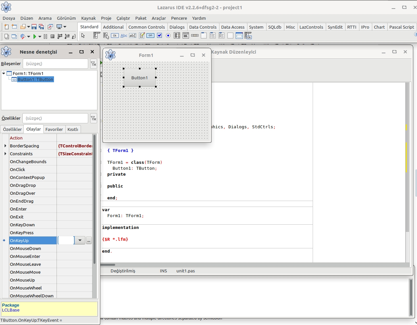Click the source editor horizontal scrollbar
This screenshot has height=325, width=417.
[x=108, y=264]
